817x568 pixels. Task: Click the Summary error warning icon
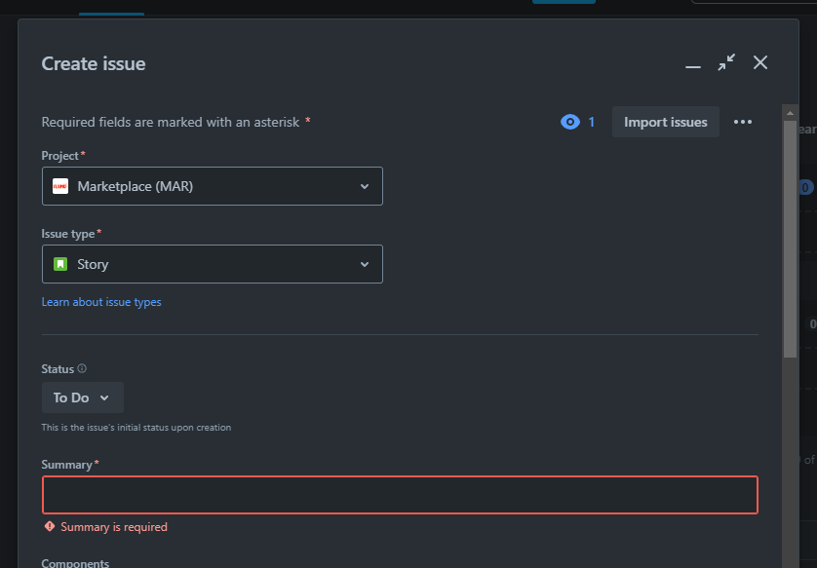point(50,526)
